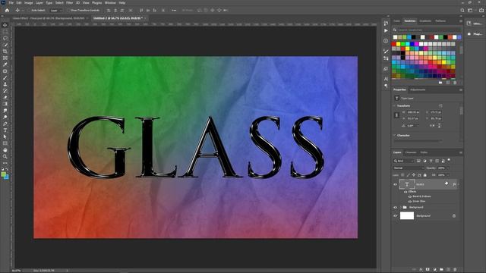The width and height of the screenshot is (486, 273).
Task: Add layer mask at Layers panel bottom
Action: pos(428,270)
